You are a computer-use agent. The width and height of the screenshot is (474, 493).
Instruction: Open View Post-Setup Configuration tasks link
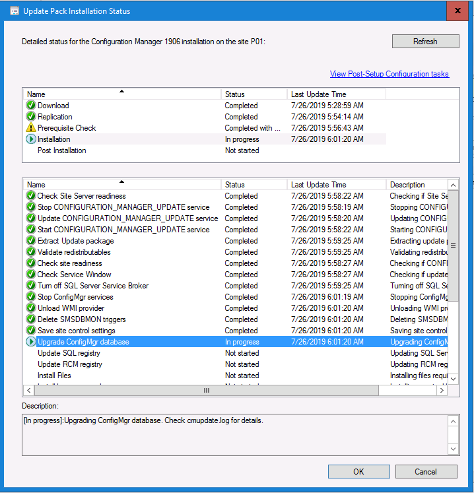[x=389, y=74]
